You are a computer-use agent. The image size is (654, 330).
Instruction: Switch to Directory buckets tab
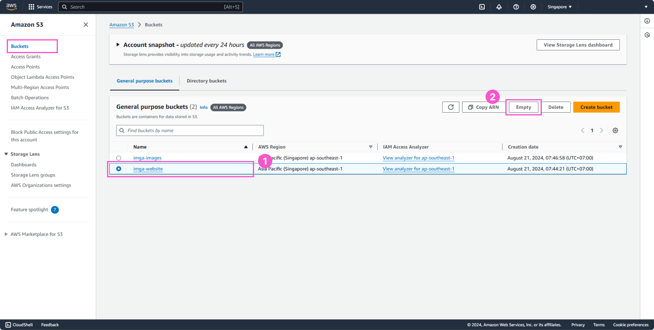coord(207,81)
